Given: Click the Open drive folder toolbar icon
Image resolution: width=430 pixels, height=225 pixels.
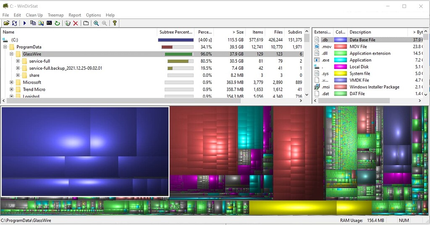Looking at the screenshot, I should coord(6,23).
